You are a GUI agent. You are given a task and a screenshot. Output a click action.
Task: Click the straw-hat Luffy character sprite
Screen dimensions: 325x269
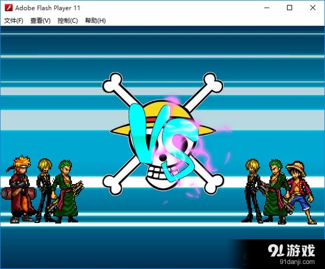click(300, 193)
